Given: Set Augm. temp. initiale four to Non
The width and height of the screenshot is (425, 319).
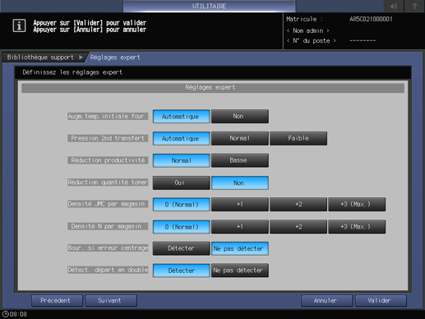Looking at the screenshot, I should click(x=240, y=117).
